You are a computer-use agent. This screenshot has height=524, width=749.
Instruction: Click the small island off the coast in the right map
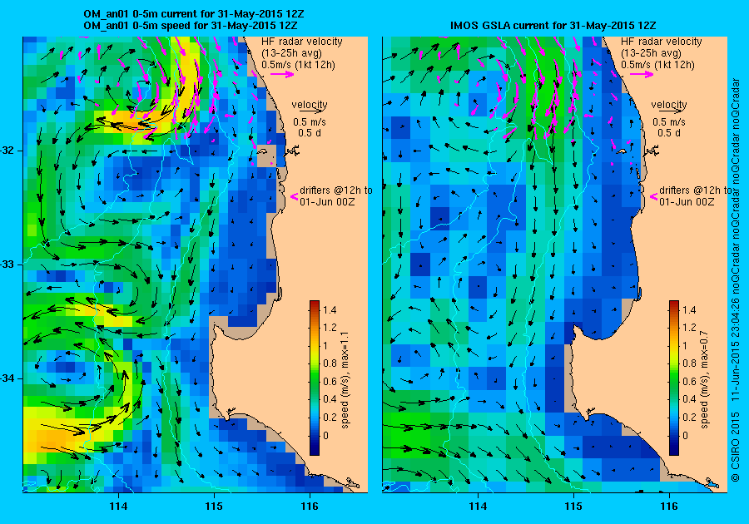[622, 151]
